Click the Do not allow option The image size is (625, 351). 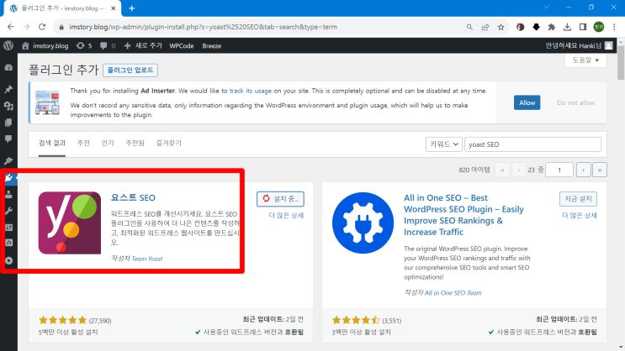tap(576, 102)
